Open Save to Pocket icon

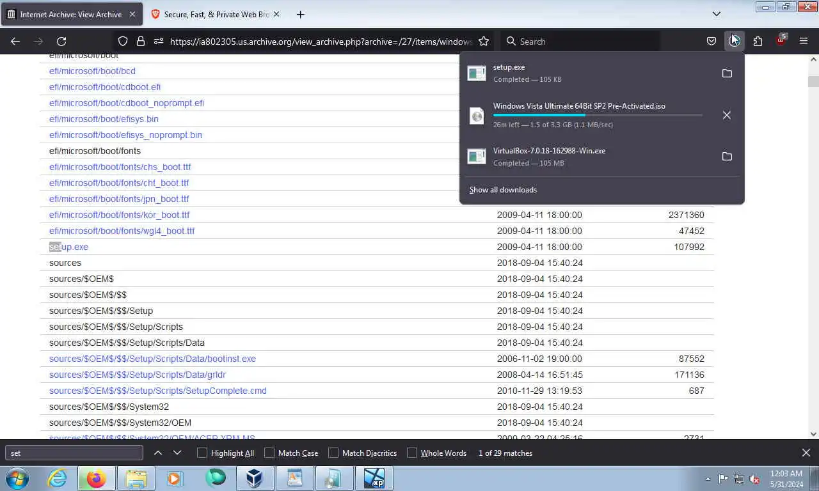(x=712, y=42)
